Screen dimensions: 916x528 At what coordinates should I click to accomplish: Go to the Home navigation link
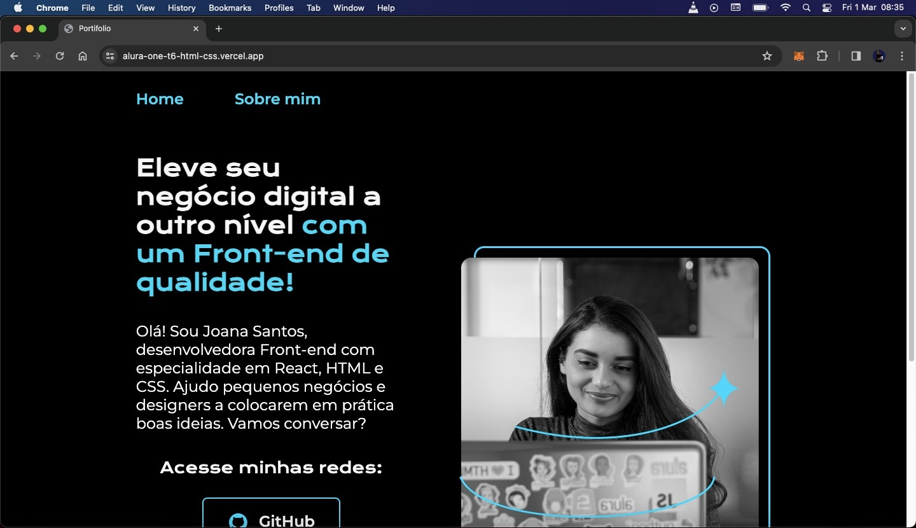[160, 99]
